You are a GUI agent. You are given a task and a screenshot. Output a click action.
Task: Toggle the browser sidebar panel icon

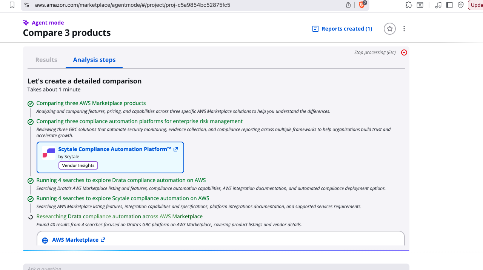click(449, 5)
